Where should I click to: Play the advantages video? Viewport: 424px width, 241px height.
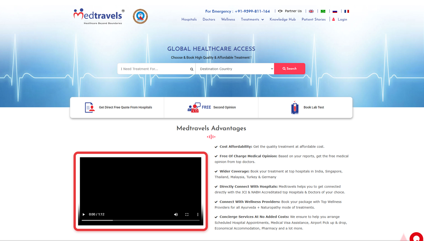point(84,214)
